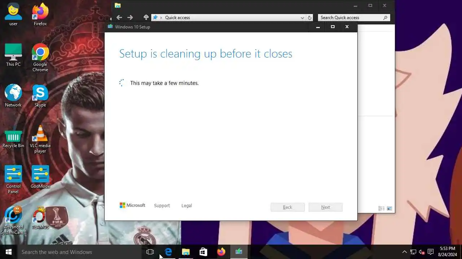Click the Quick access breadcrumb chevron
The image size is (462, 259).
point(161,18)
